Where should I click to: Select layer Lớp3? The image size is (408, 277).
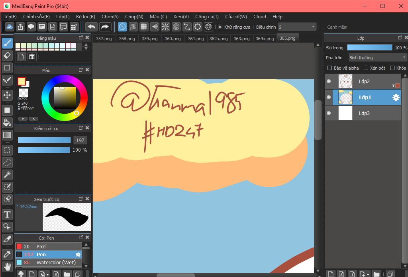tap(363, 113)
